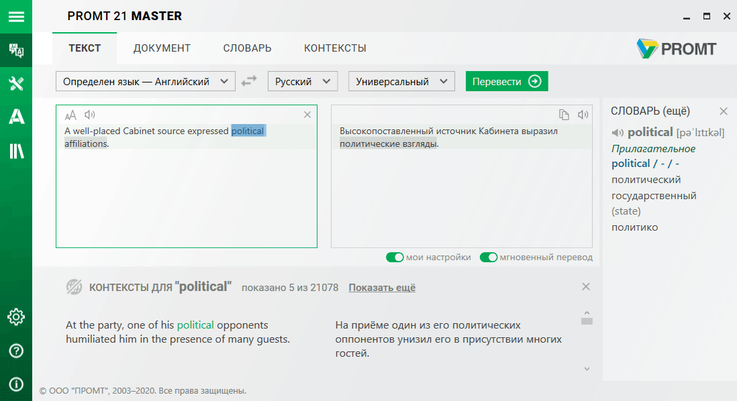Click highlighted 'political' in source text
This screenshot has width=737, height=401.
click(x=248, y=131)
